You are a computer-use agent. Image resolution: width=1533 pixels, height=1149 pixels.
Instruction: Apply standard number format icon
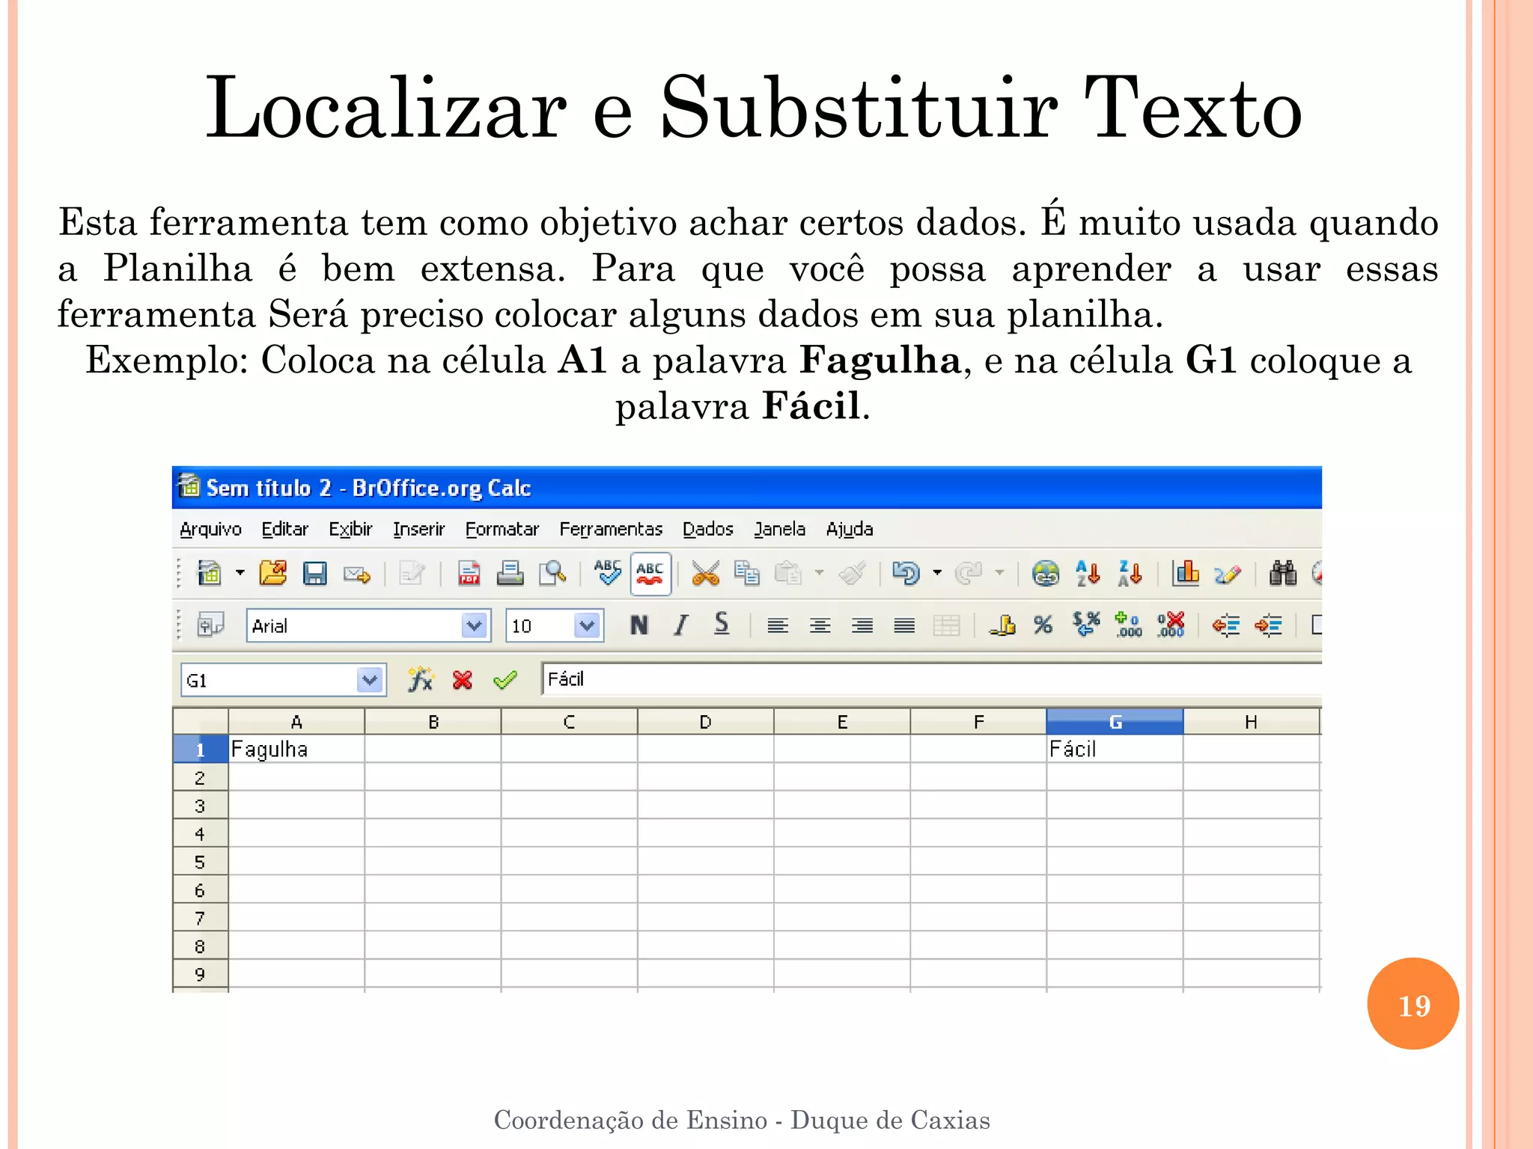tap(1086, 625)
